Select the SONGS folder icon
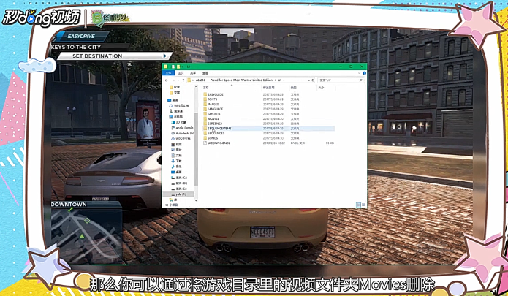The width and height of the screenshot is (508, 296). (205, 138)
